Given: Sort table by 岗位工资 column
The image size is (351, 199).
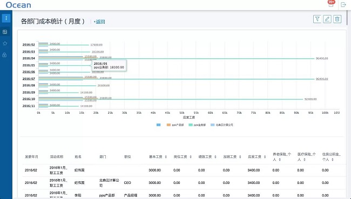Looking at the screenshot, I should (x=191, y=157).
